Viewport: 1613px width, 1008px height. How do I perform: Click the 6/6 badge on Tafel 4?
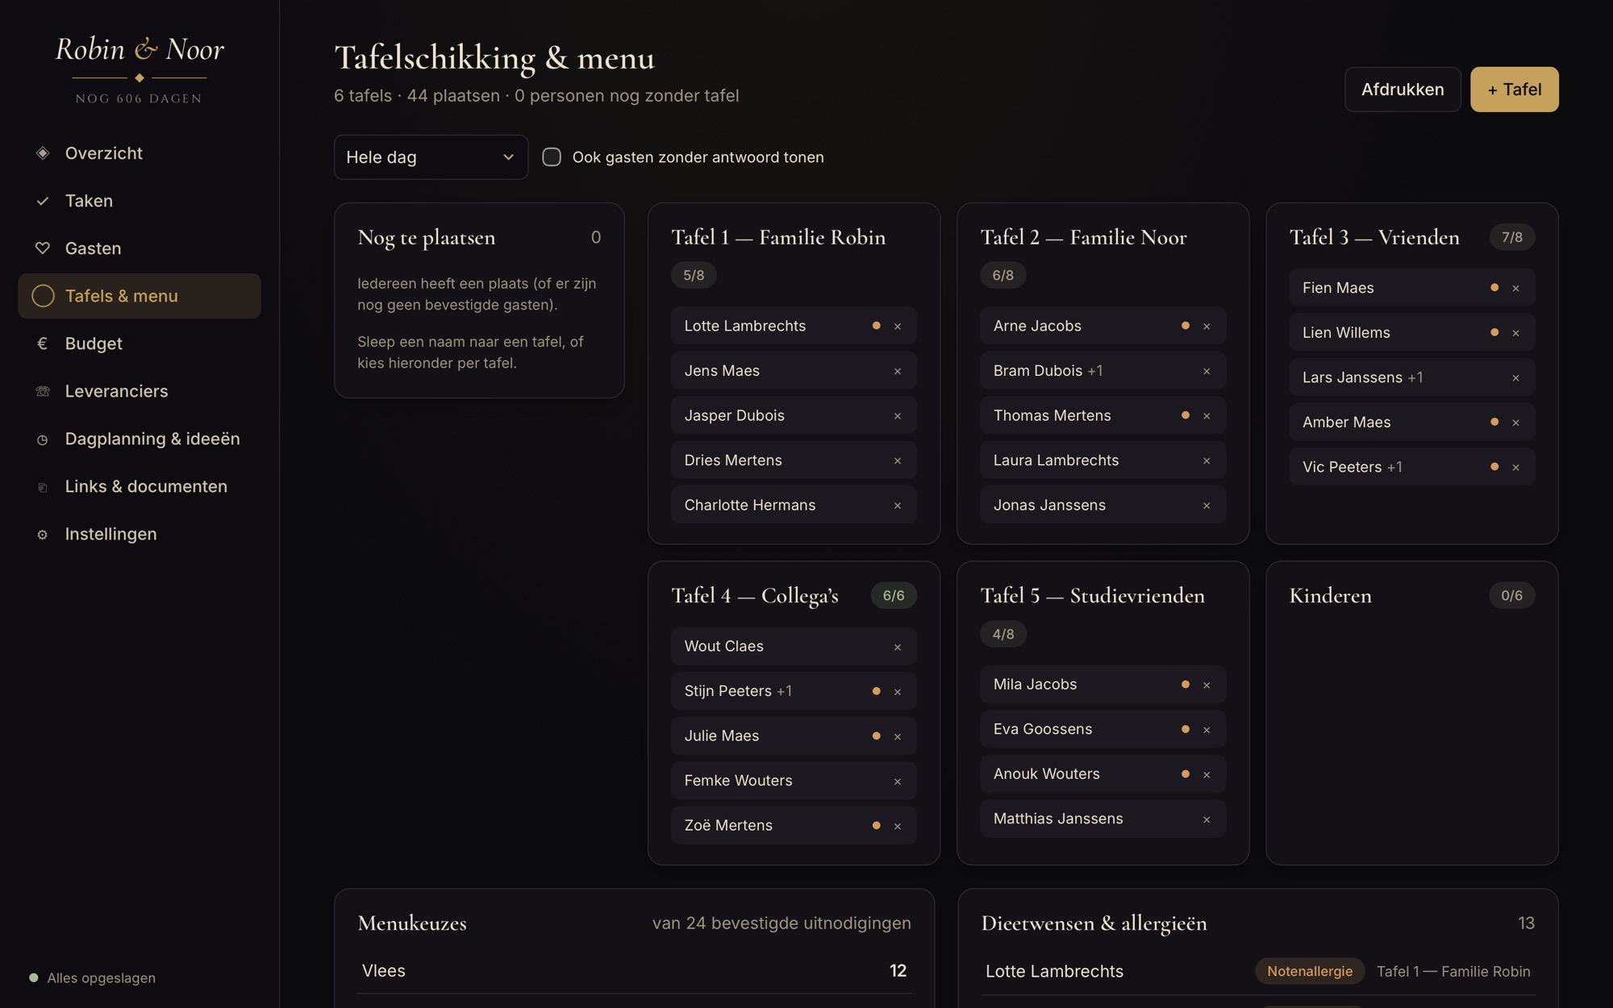tap(894, 596)
